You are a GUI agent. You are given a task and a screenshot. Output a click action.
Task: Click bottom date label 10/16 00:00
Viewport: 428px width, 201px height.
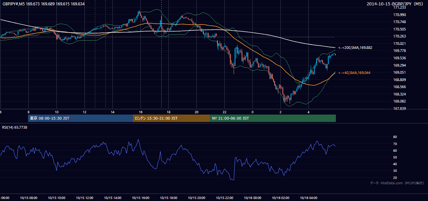(x=253, y=198)
